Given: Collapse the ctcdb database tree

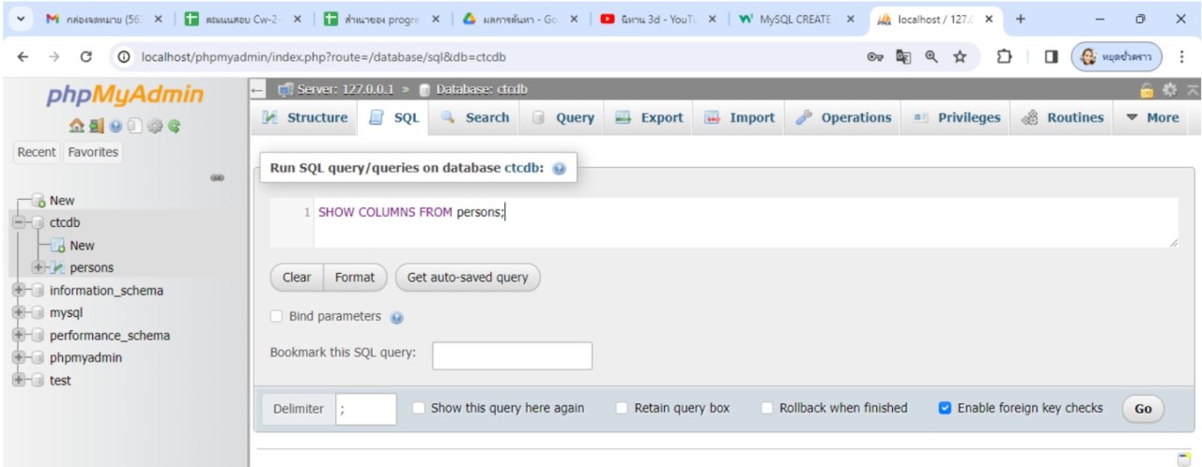Looking at the screenshot, I should point(19,223).
